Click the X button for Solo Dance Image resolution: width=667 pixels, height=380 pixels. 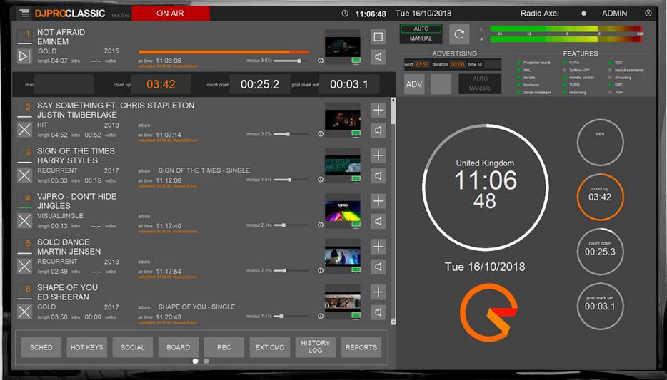25,266
